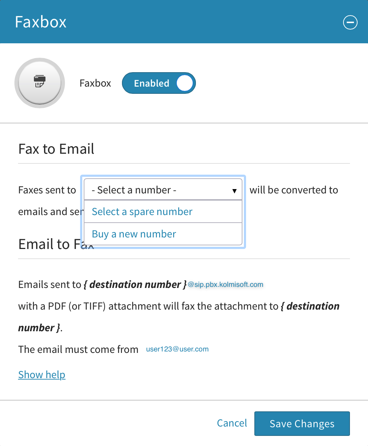Screen dimensions: 368x446
Task: Click the @sip.pbx.kolmisoft.com domain link
Action: 225,284
